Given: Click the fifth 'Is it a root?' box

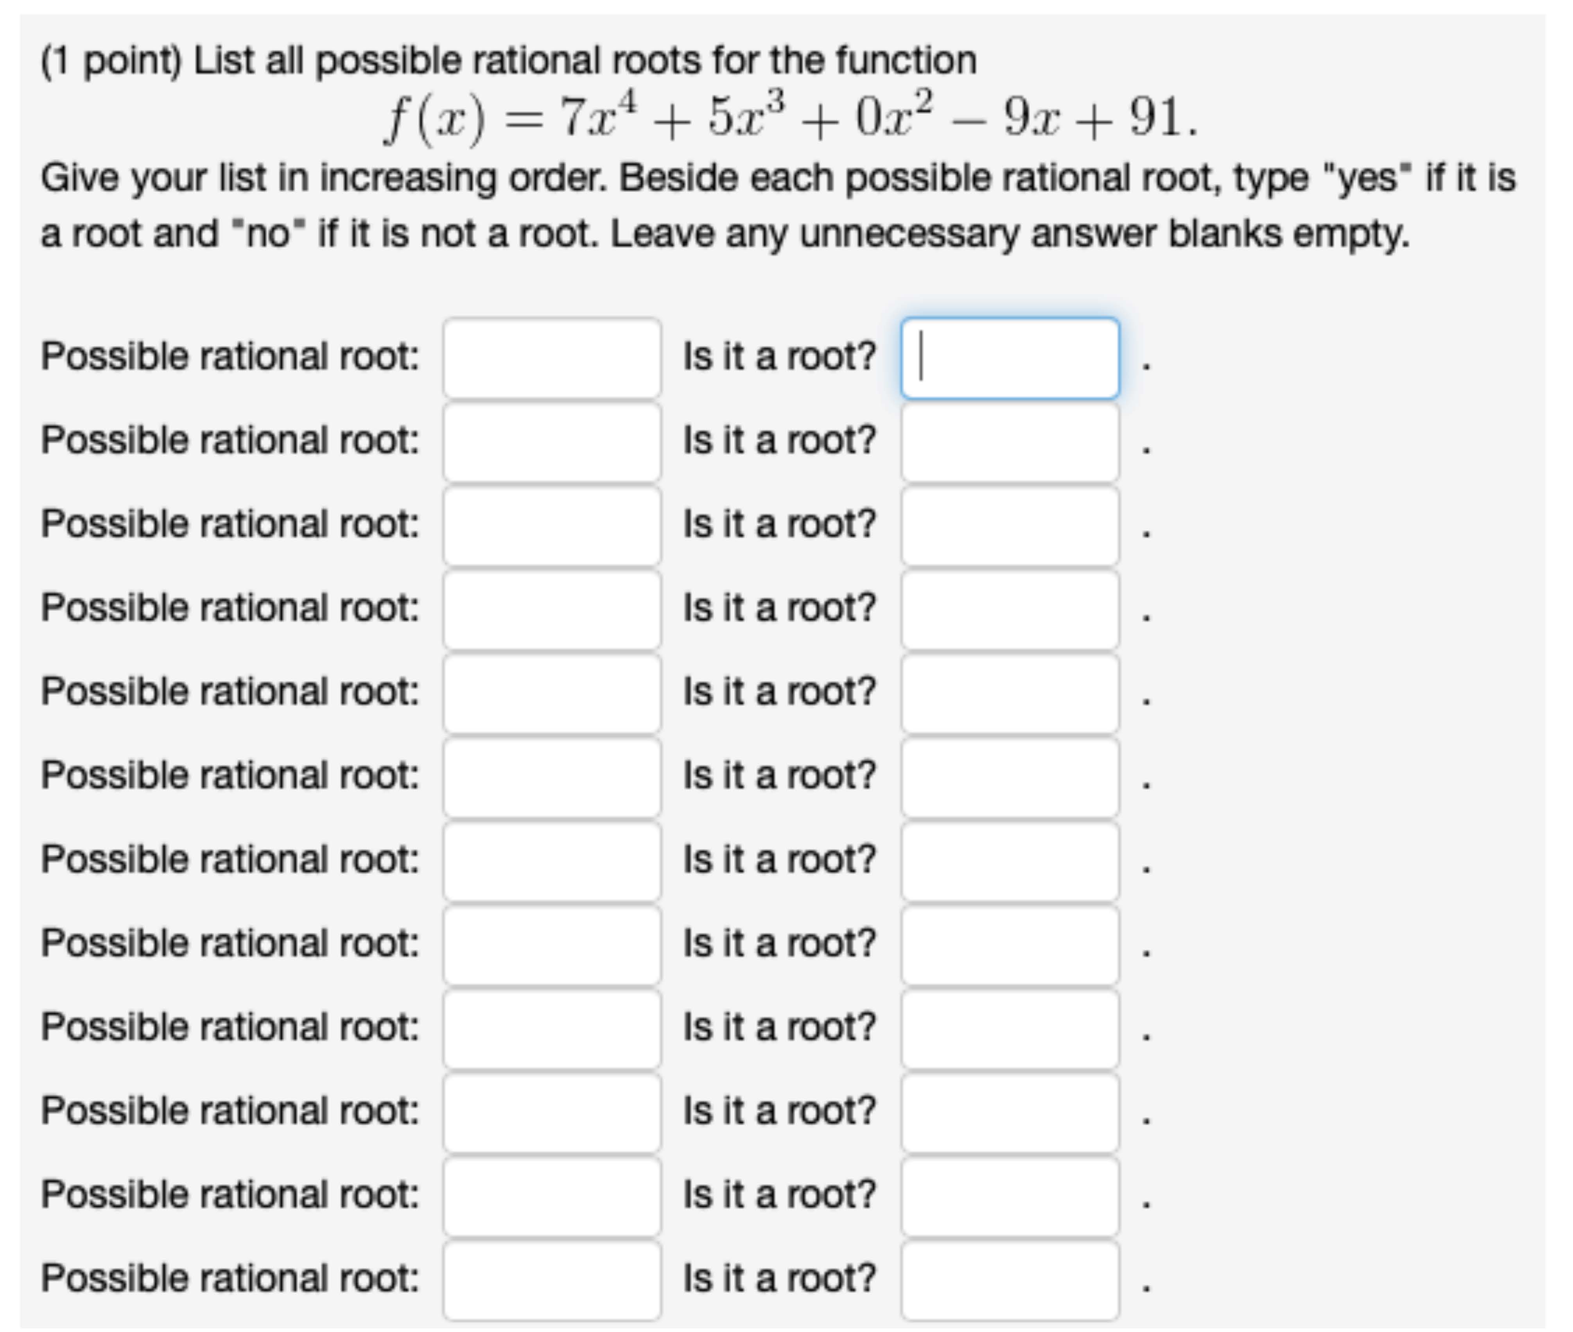Looking at the screenshot, I should [1010, 693].
